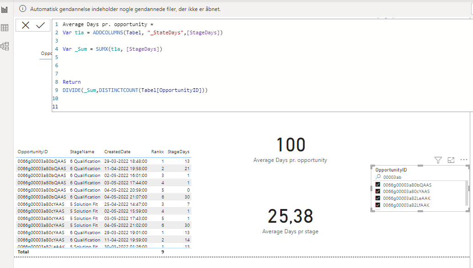Click the ADDCOLUMNS function in line 2
This screenshot has width=473, height=268.
tap(108, 32)
